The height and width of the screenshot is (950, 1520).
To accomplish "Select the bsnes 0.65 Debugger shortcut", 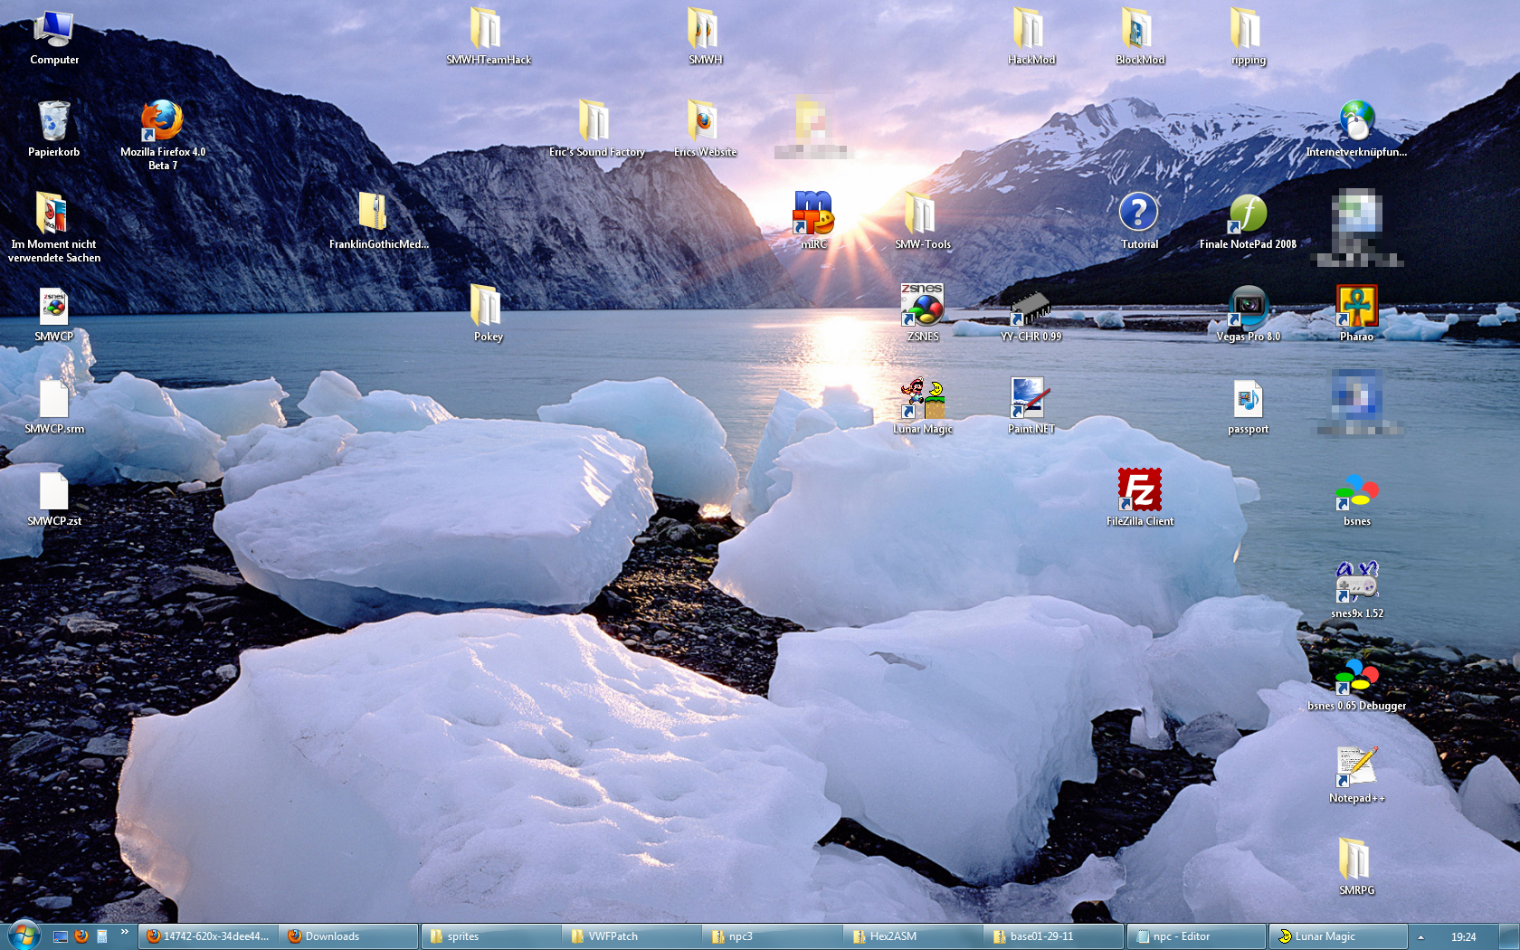I will tap(1356, 683).
